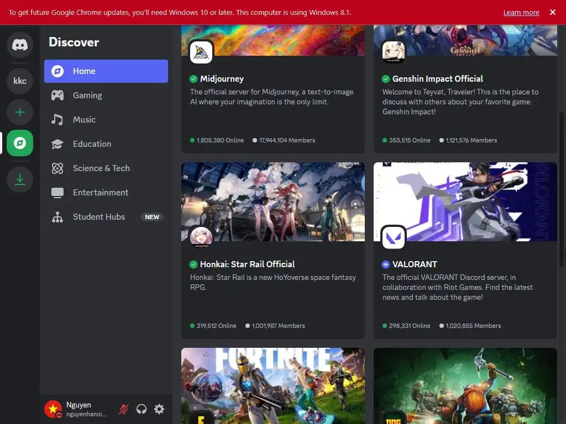The width and height of the screenshot is (566, 424).
Task: Click the VALORANT partnered badge
Action: click(x=386, y=264)
